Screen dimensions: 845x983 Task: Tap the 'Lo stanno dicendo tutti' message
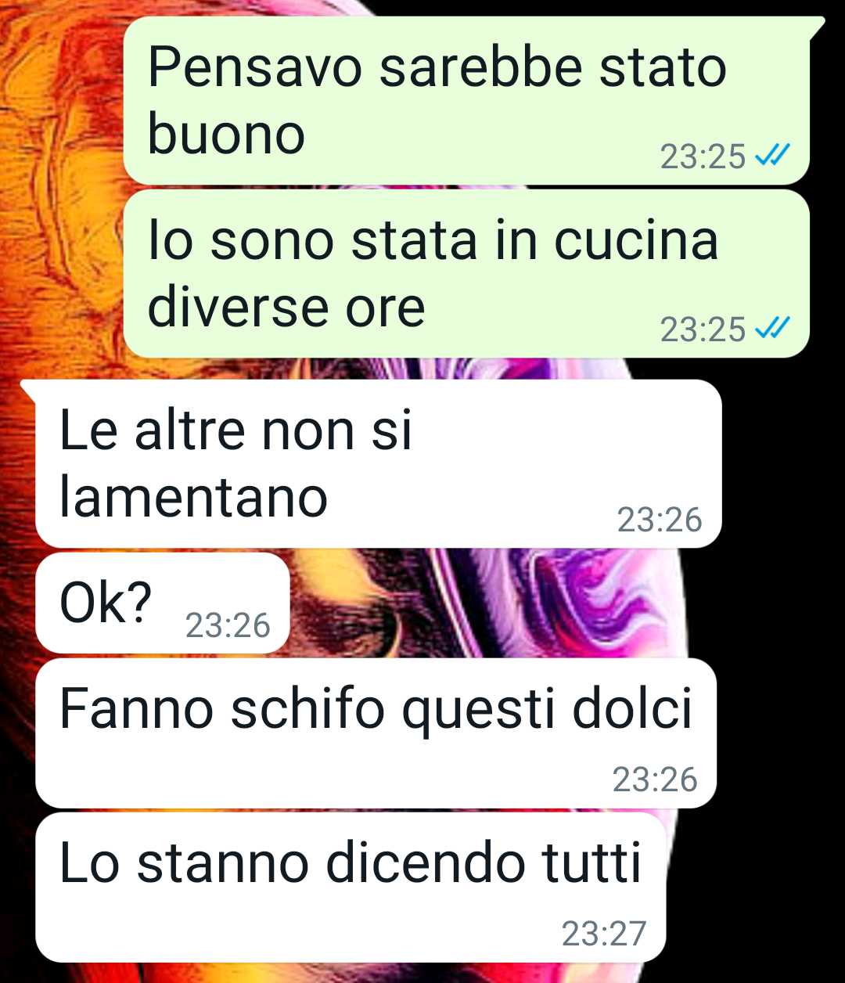(351, 887)
